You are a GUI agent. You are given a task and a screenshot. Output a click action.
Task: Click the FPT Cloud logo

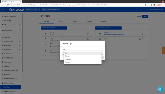pos(16,10)
